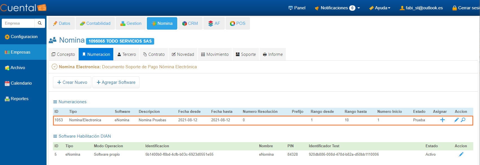
Task: Expand the Notificaciones dropdown
Action: pos(337,8)
